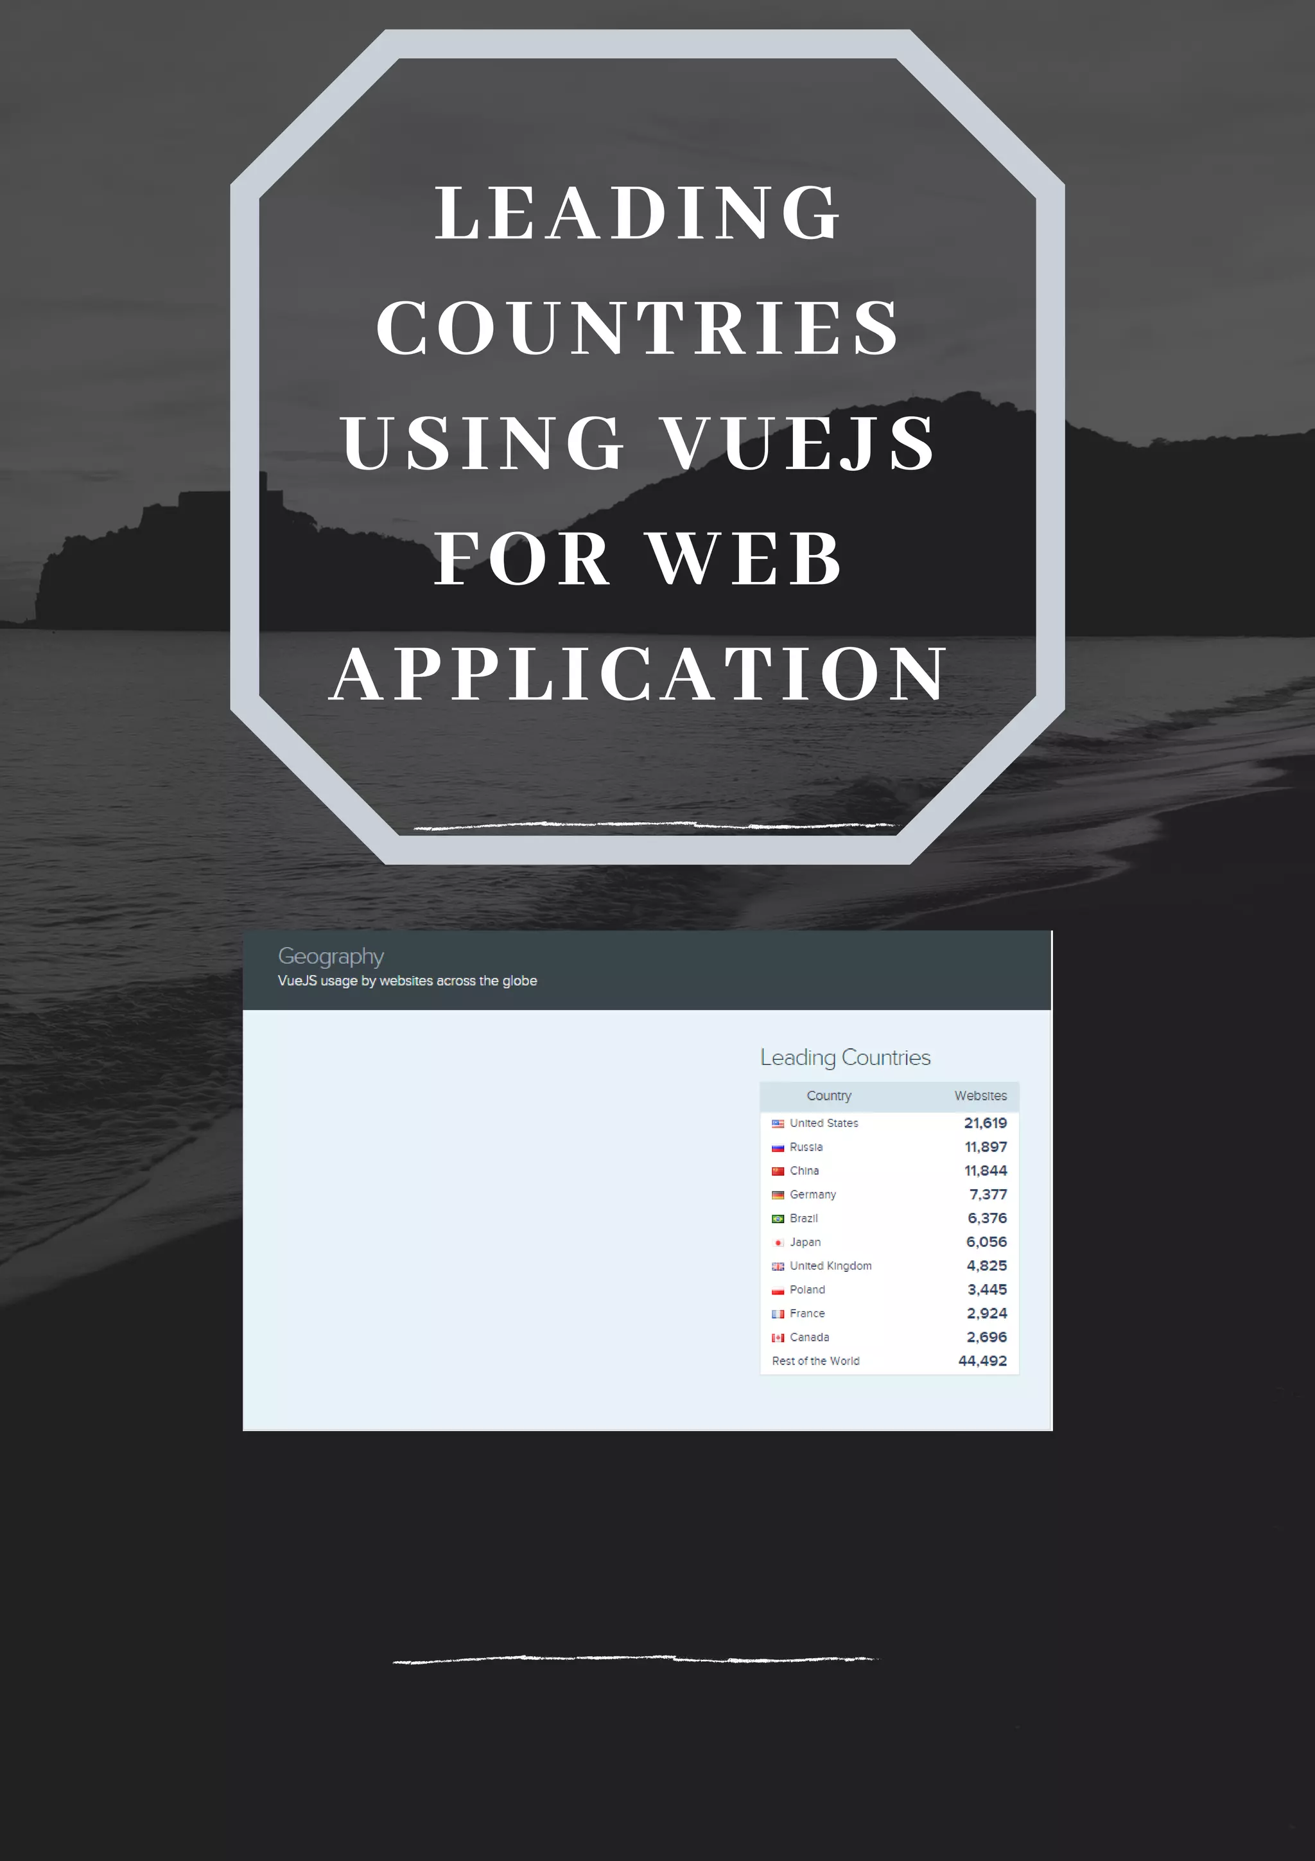
Task: Click the Japan flag icon
Action: tap(778, 1242)
